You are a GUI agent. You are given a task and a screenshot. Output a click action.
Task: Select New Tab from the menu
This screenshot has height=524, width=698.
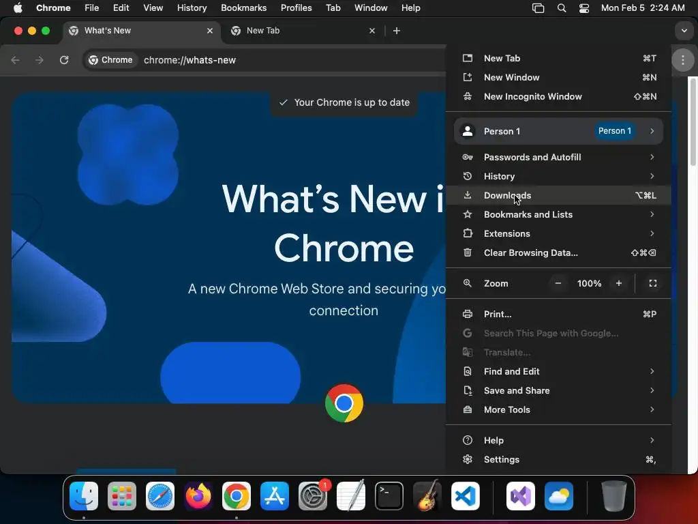coord(559,59)
